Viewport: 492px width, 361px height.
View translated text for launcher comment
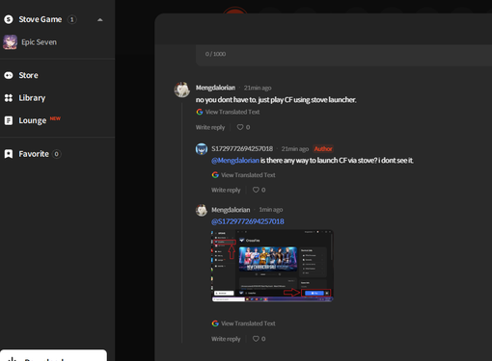232,112
